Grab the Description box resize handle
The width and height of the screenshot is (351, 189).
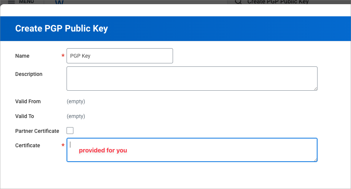click(315, 88)
